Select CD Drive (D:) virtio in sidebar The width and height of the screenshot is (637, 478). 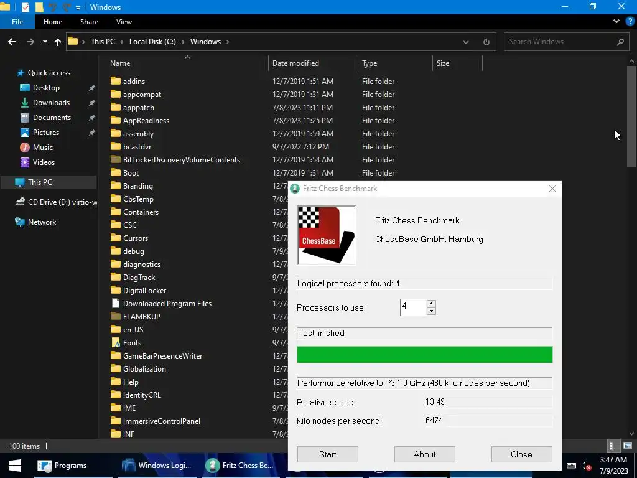coord(56,202)
